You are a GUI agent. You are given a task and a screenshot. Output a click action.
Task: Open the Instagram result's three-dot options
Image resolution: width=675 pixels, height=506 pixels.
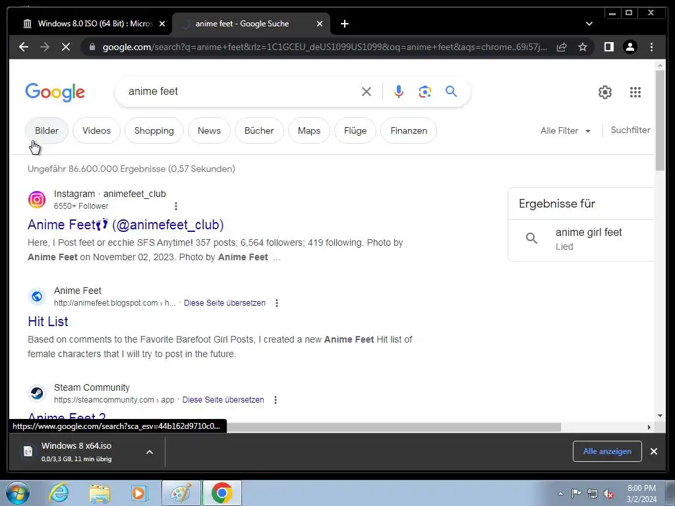[175, 206]
